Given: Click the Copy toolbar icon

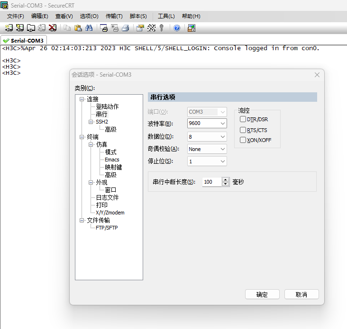Looking at the screenshot, I should click(67, 28).
